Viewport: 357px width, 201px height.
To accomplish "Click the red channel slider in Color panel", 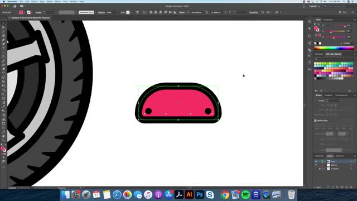I will pyautogui.click(x=335, y=25).
